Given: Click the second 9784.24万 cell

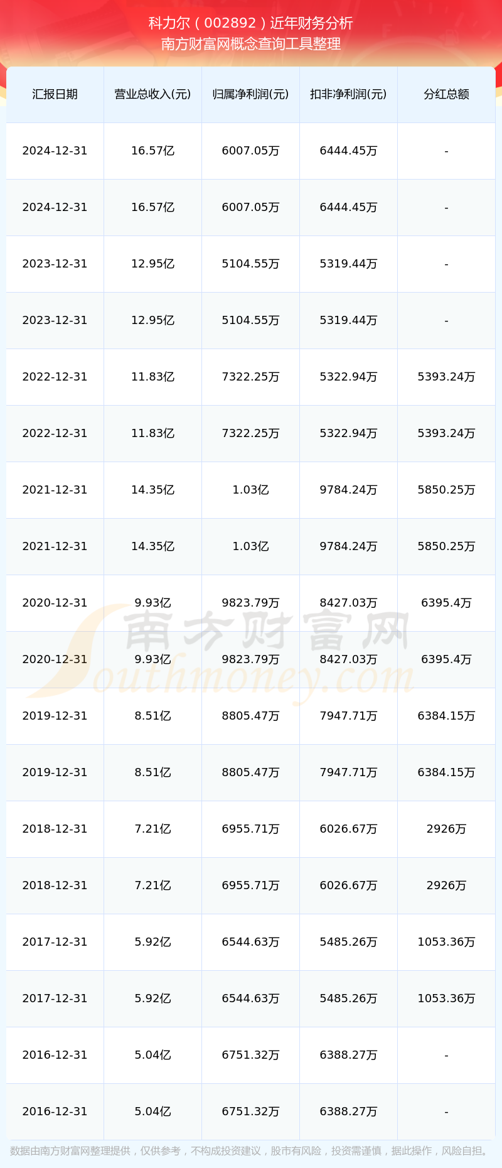Looking at the screenshot, I should coord(348,546).
